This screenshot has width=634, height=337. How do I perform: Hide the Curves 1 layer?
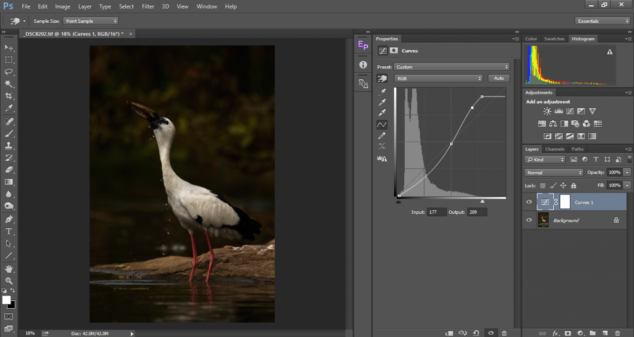[x=529, y=202]
